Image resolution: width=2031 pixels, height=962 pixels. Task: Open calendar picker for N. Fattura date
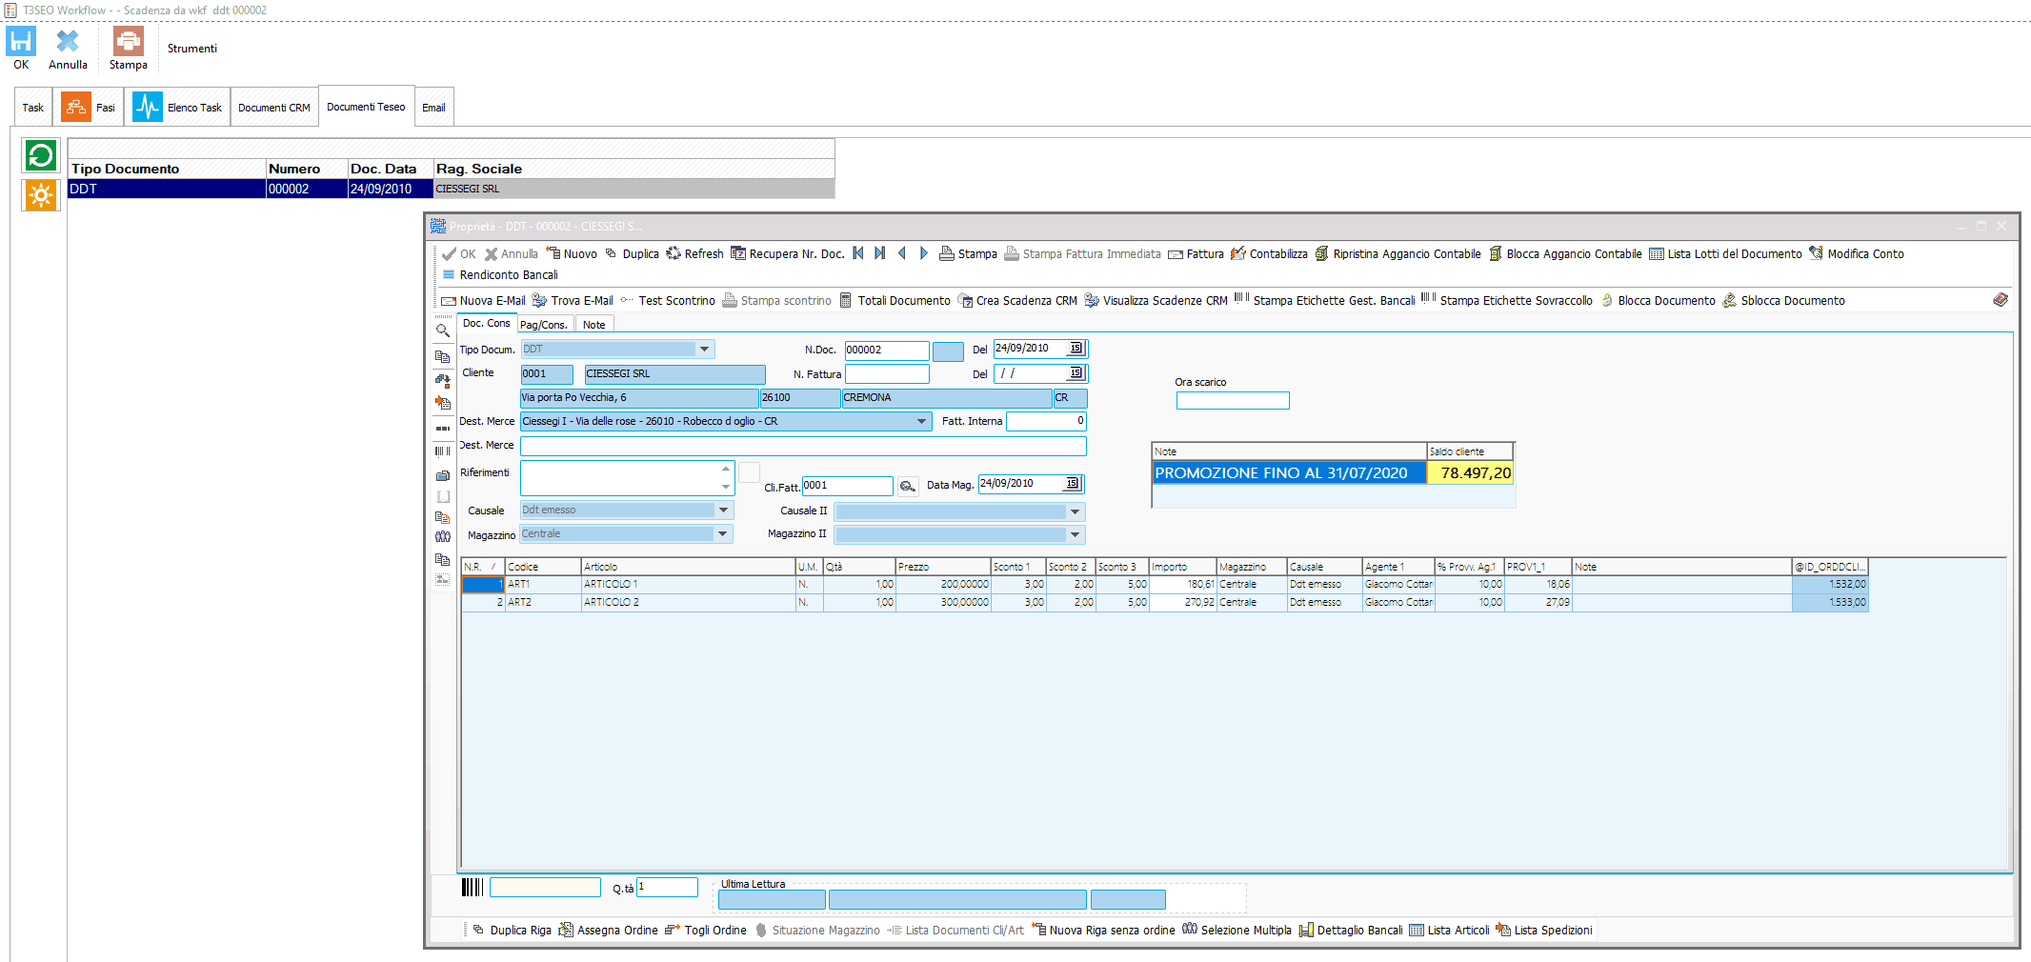pos(1076,373)
